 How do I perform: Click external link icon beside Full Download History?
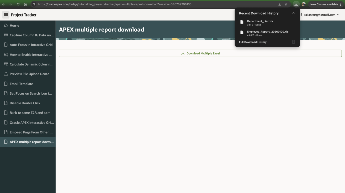293,42
